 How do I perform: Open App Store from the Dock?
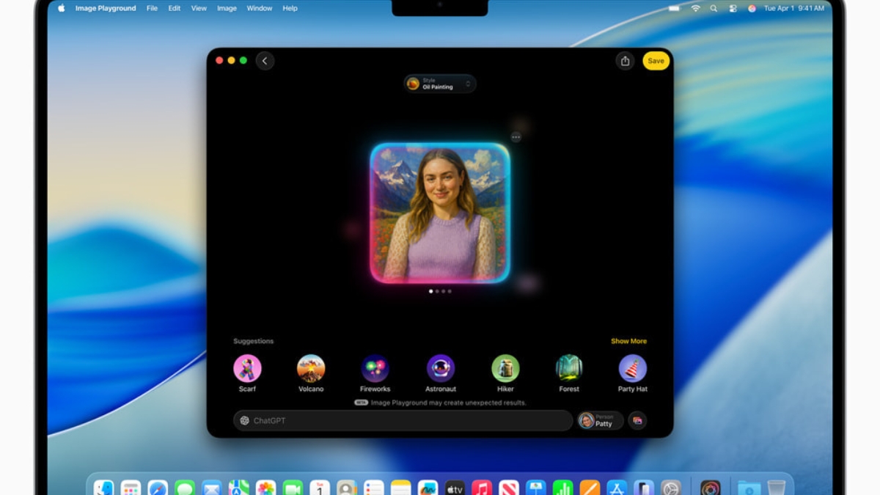pos(617,488)
